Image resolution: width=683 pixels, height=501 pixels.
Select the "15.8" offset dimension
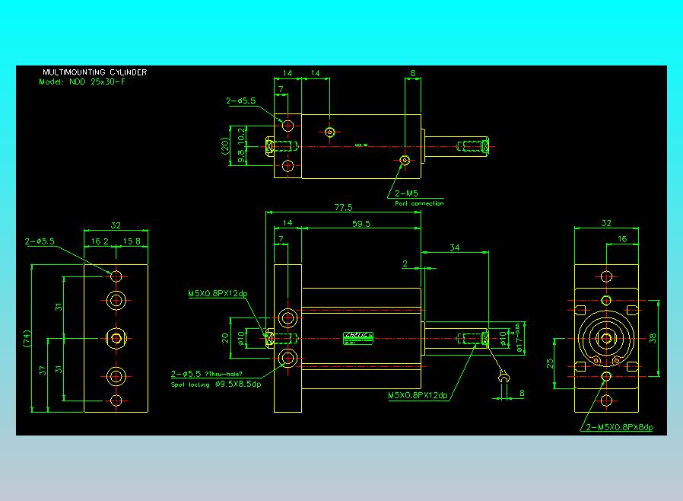pyautogui.click(x=132, y=241)
